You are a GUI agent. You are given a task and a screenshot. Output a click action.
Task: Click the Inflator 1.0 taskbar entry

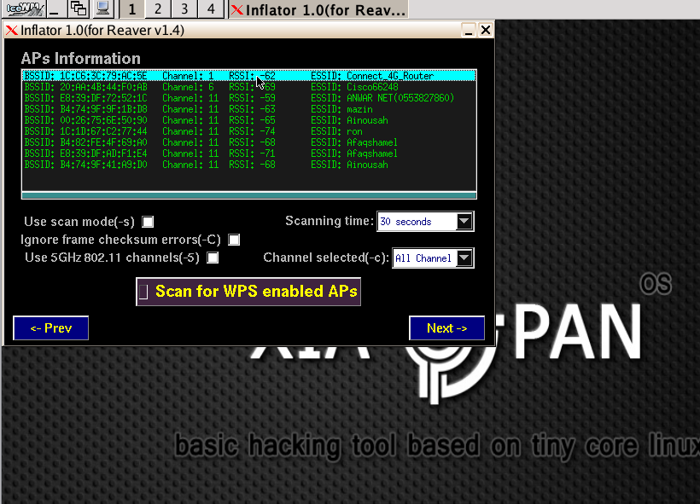coord(316,9)
